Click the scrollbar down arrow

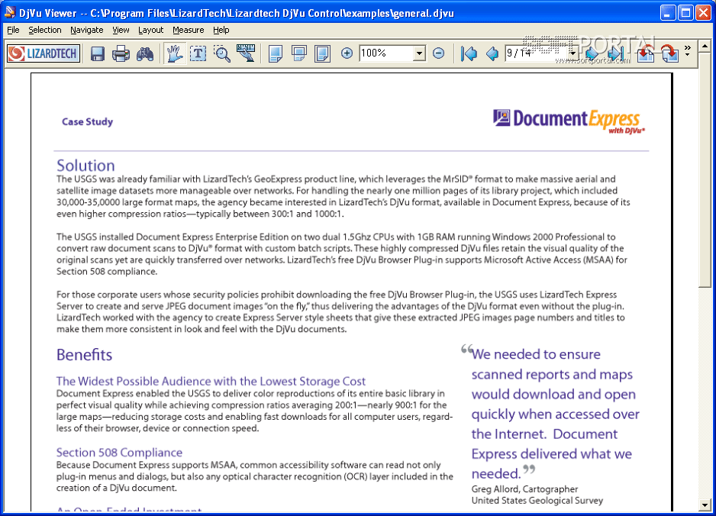(705, 505)
